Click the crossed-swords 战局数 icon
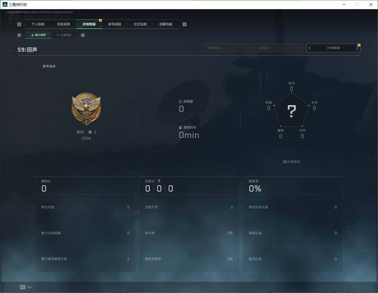 click(x=180, y=102)
